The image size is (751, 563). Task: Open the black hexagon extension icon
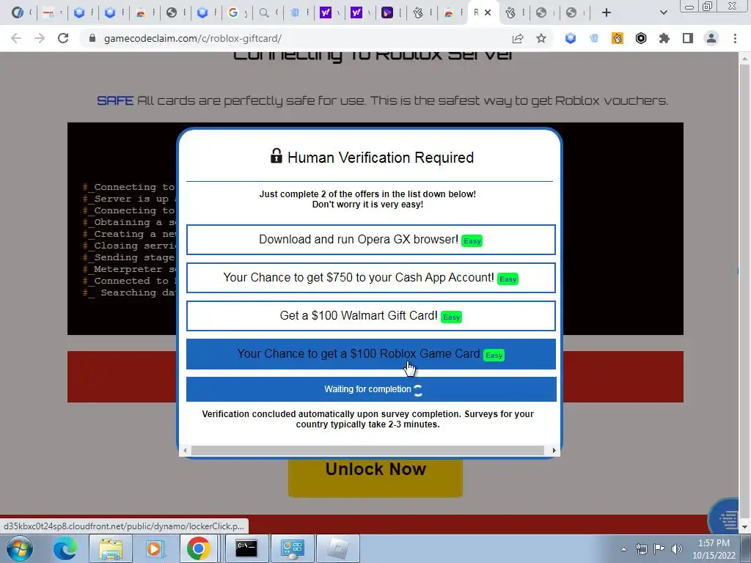[641, 38]
